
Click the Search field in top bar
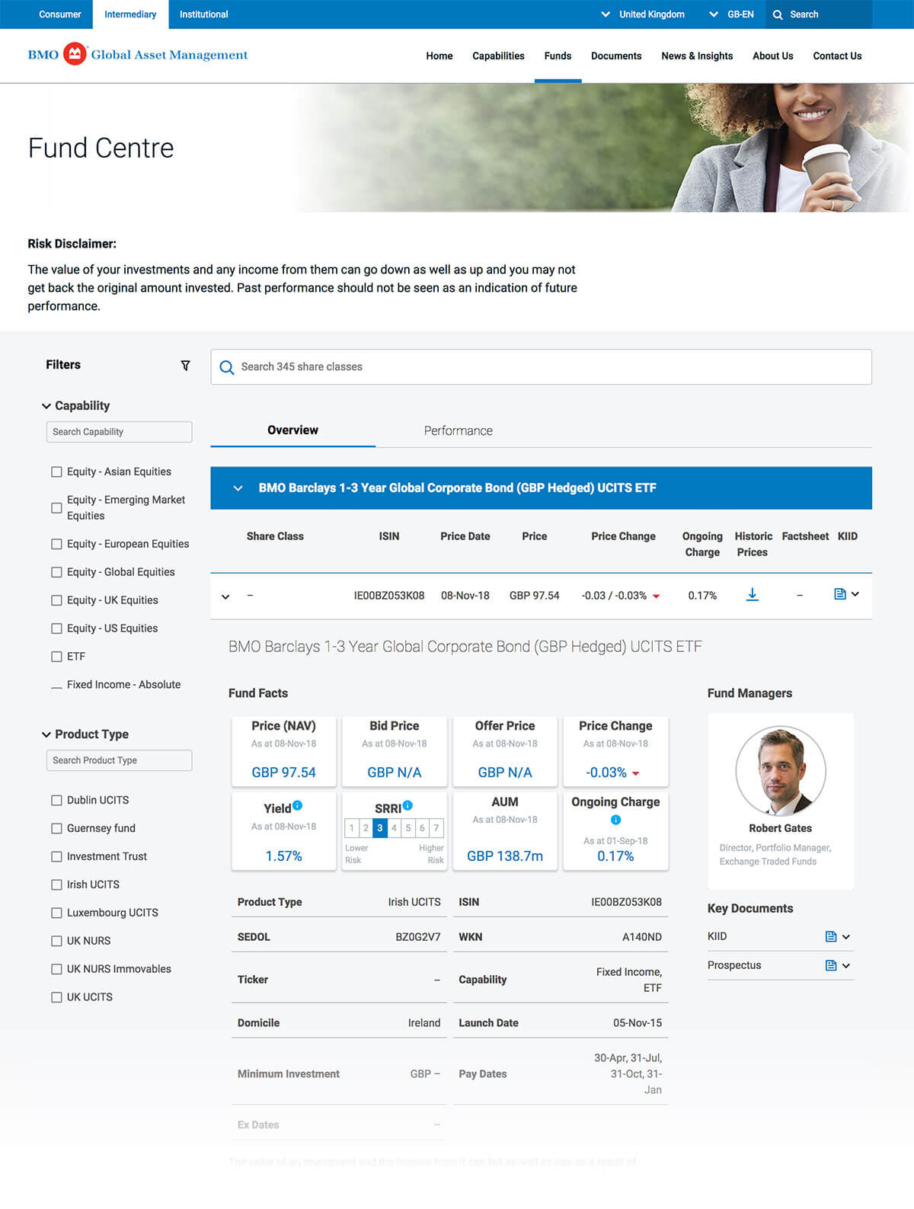pos(819,14)
